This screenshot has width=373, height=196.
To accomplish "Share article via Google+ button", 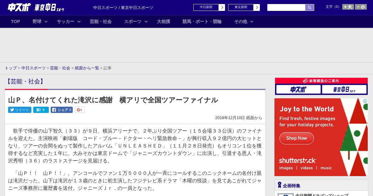I will pos(80,110).
